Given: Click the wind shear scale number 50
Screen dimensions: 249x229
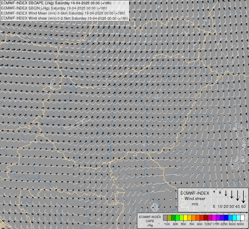Looking at the screenshot, I should [243, 206].
